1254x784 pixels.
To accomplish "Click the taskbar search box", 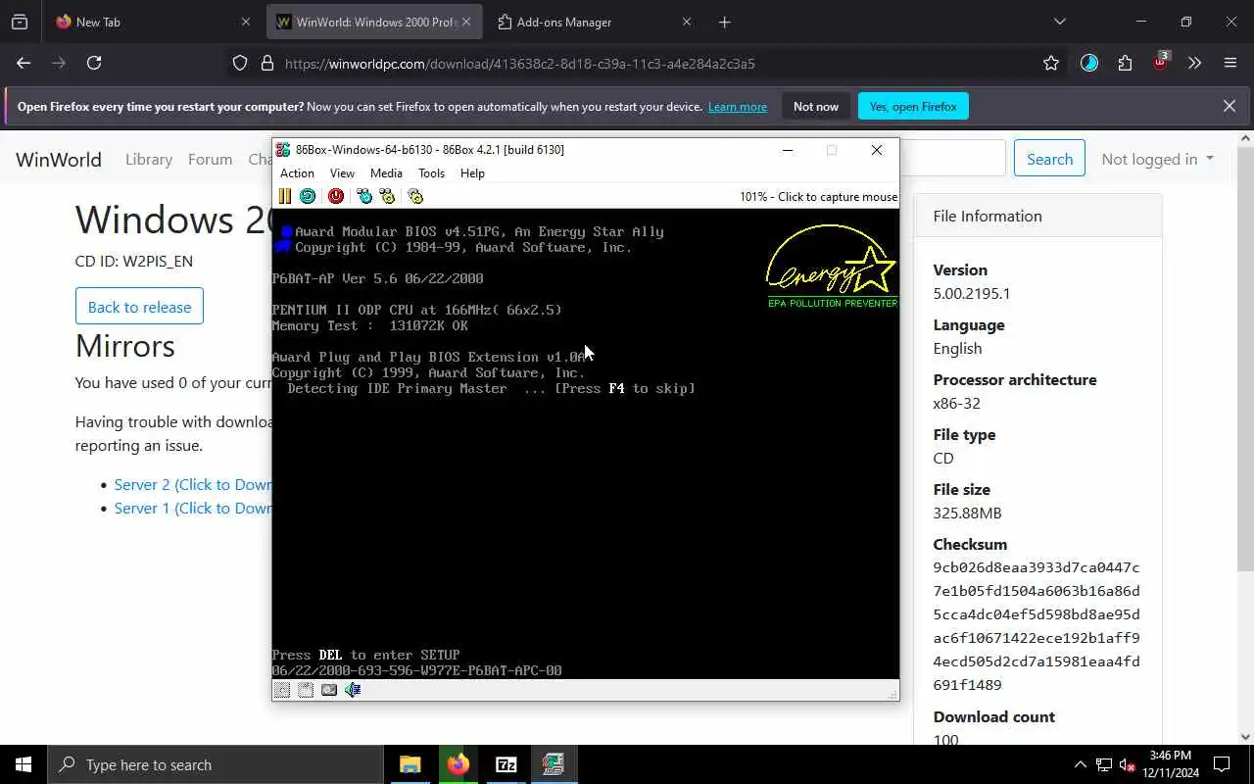I will 216,764.
